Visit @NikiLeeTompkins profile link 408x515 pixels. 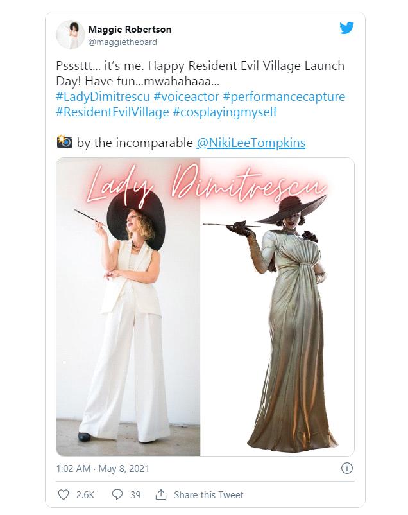point(251,143)
